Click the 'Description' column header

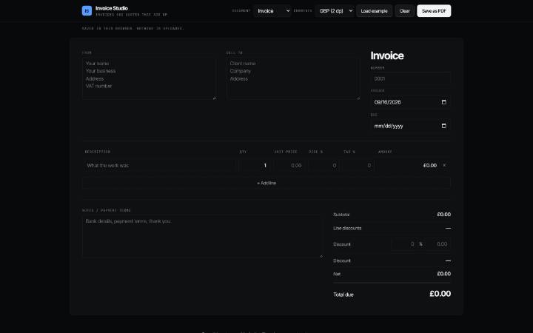(x=98, y=152)
